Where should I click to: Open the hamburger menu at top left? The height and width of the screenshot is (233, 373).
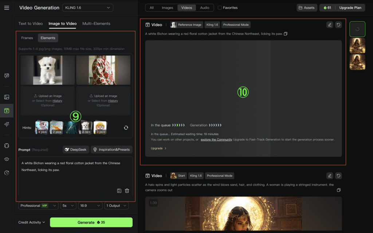tap(7, 8)
